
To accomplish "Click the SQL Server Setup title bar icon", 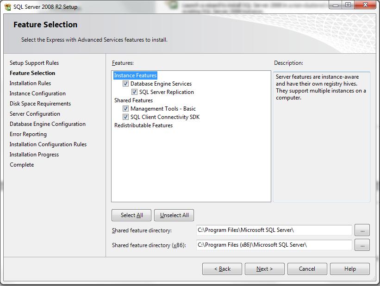I will pyautogui.click(x=7, y=7).
